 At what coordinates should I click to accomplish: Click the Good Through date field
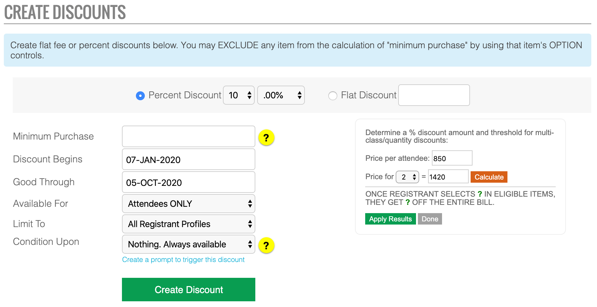pyautogui.click(x=189, y=182)
